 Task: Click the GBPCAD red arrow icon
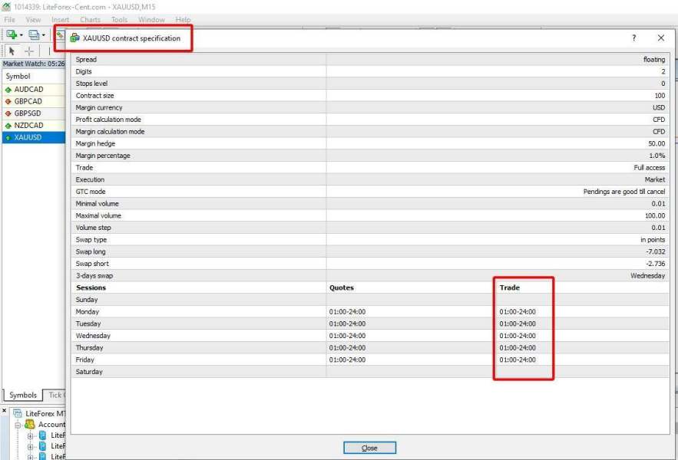(8, 101)
